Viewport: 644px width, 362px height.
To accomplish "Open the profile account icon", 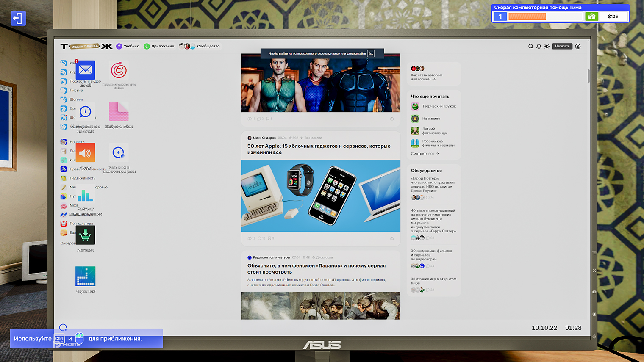I will [578, 46].
